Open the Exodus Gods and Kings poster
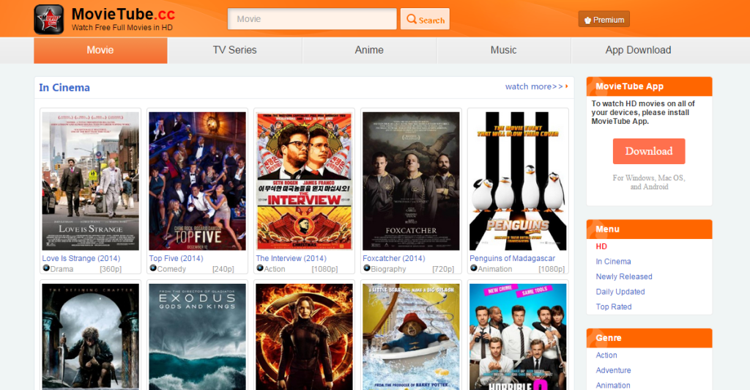Viewport: 750px width, 390px height. point(197,337)
